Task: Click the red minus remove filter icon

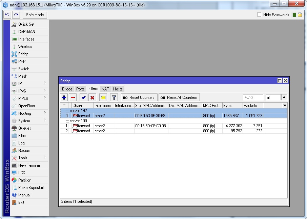Action: coord(73,98)
